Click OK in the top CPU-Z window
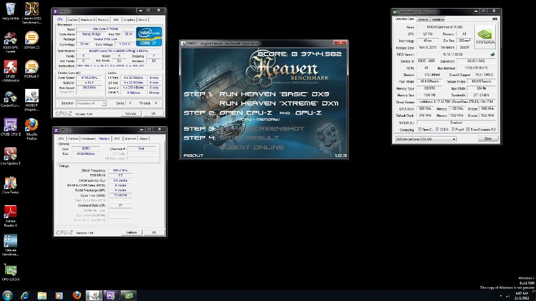The image size is (536, 301). (153, 114)
